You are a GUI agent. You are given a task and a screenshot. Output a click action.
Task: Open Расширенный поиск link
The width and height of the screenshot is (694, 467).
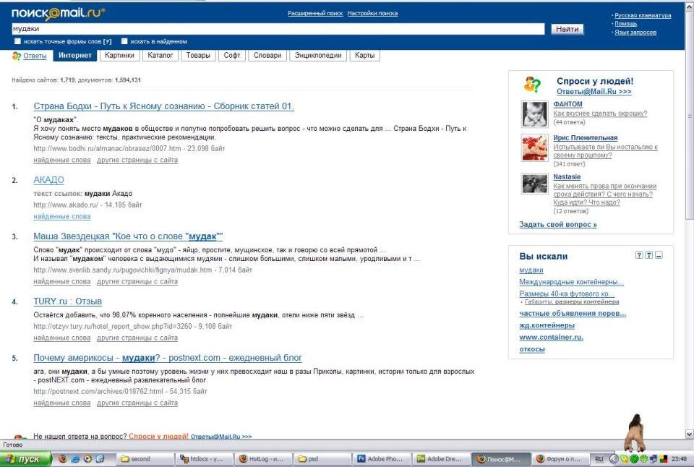[315, 13]
